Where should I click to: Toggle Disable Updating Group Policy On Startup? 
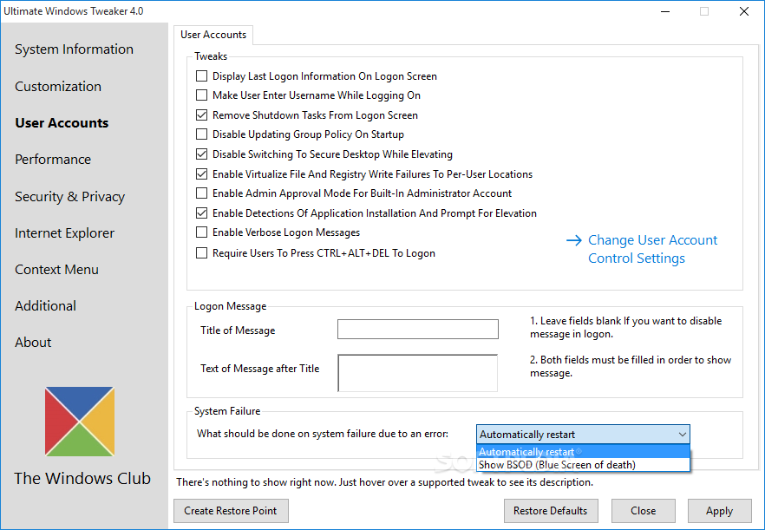tap(201, 134)
